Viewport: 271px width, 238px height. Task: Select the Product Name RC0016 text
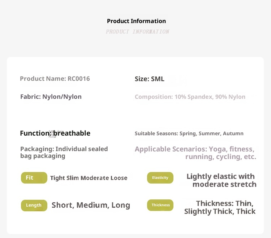55,79
